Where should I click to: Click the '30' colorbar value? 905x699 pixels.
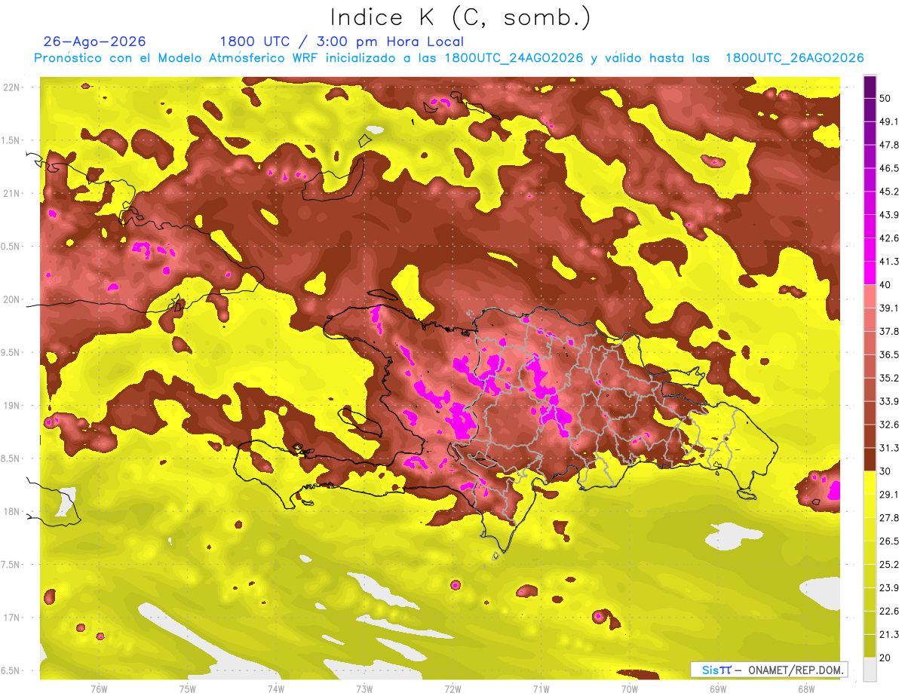pyautogui.click(x=885, y=471)
